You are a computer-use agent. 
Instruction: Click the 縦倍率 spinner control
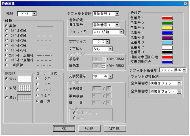tap(103, 66)
